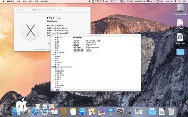Select WWAN under the network section
The width and height of the screenshot is (188, 117).
coord(58,56)
